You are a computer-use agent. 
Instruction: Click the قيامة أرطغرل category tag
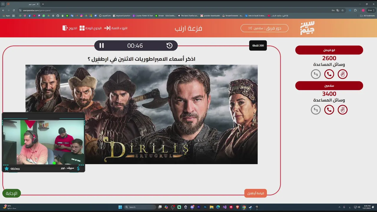point(255,193)
